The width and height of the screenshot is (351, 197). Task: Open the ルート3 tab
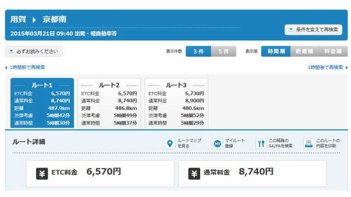(x=177, y=103)
